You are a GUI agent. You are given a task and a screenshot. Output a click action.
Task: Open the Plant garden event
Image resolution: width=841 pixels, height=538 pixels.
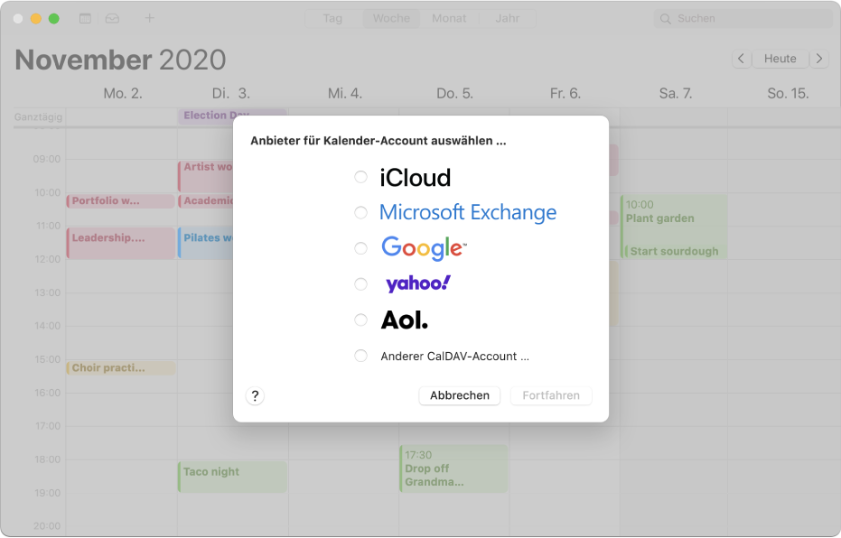(x=674, y=218)
